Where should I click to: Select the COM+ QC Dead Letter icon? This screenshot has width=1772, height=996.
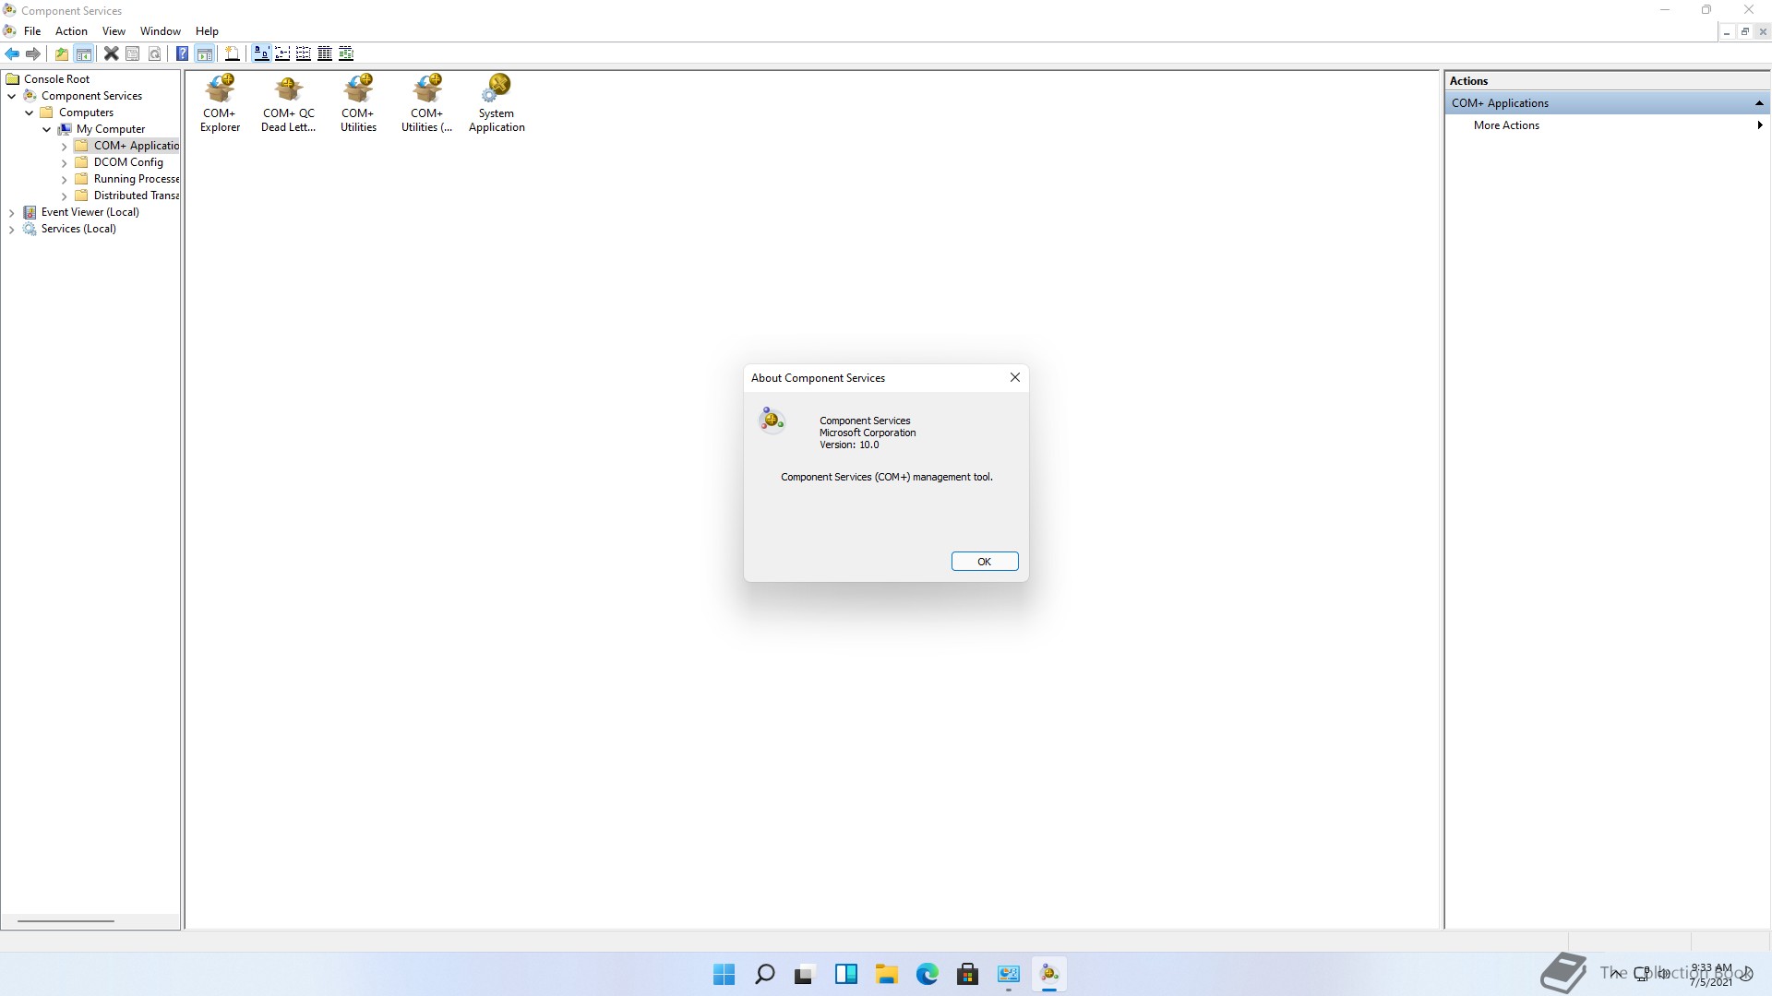point(289,103)
